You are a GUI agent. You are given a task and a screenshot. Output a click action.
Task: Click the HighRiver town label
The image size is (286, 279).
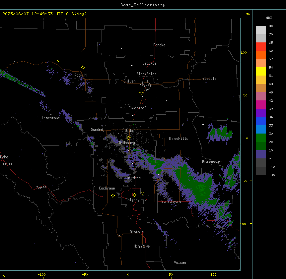[142, 246]
